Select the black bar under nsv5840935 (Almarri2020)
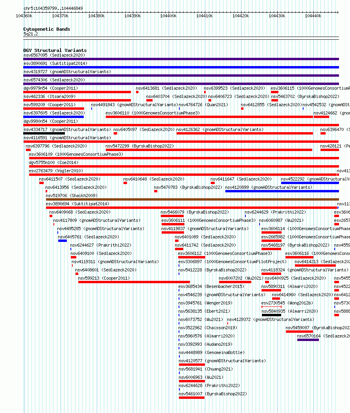This screenshot has width=350, height=413. click(x=271, y=315)
